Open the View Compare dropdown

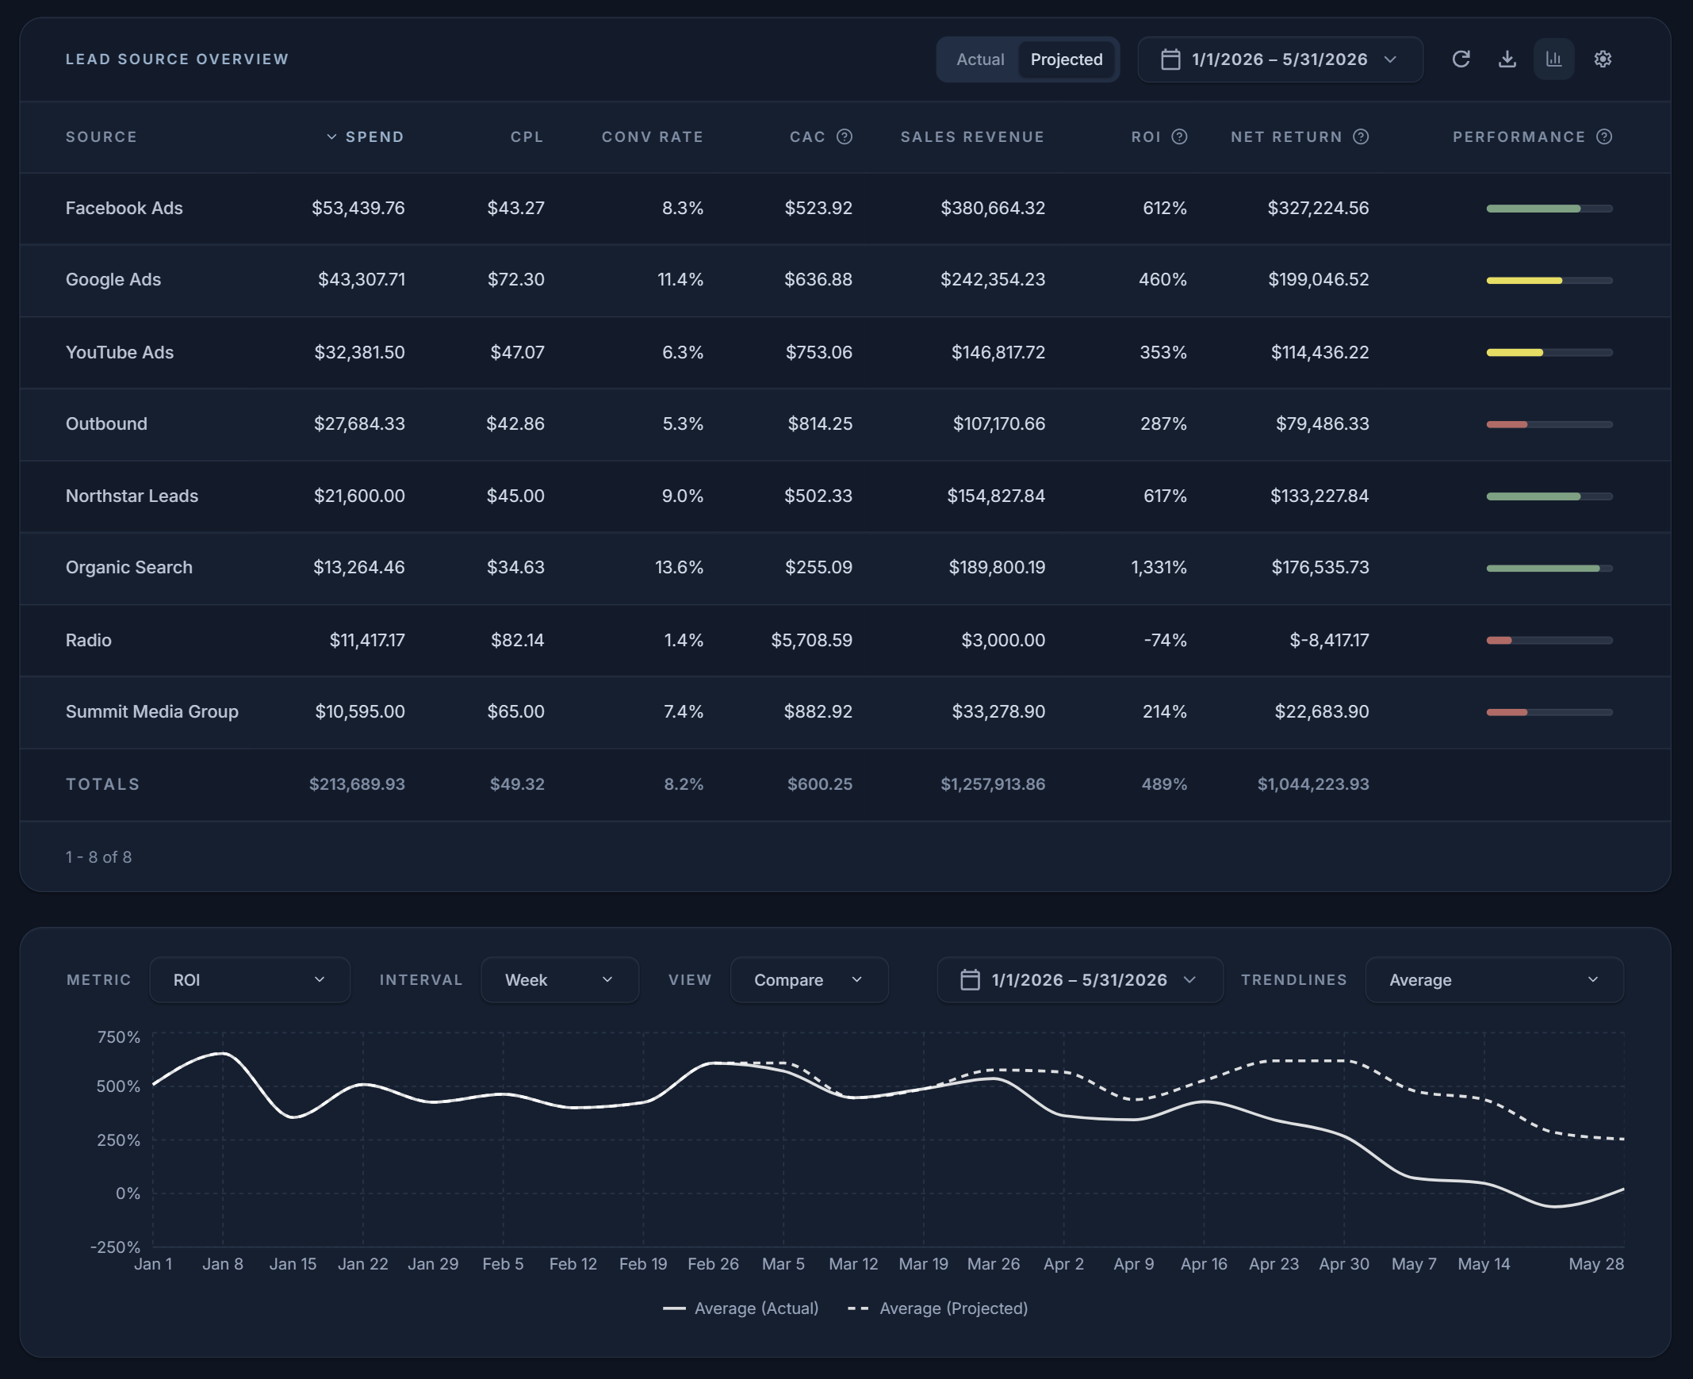click(809, 979)
